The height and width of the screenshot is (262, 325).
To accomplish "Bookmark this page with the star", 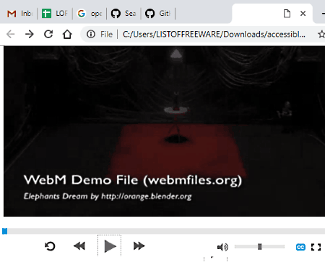I will click(321, 35).
